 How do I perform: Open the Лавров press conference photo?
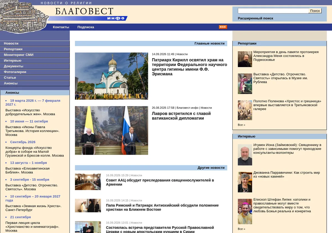[111, 130]
